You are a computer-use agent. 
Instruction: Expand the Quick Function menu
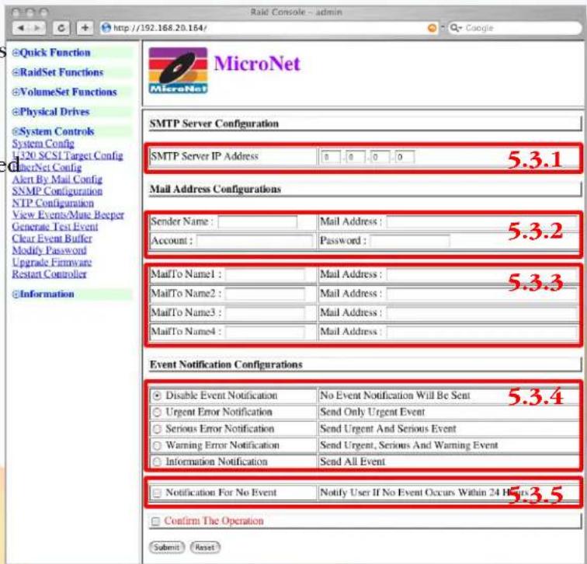coord(51,53)
